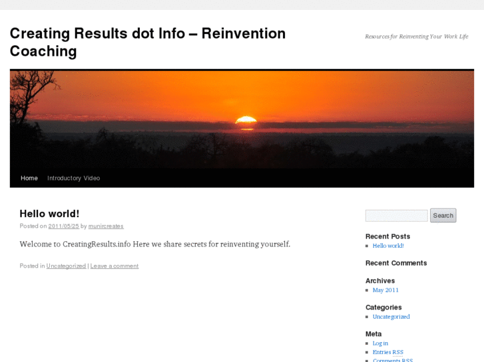
Task: Click the Search button
Action: coord(443,215)
